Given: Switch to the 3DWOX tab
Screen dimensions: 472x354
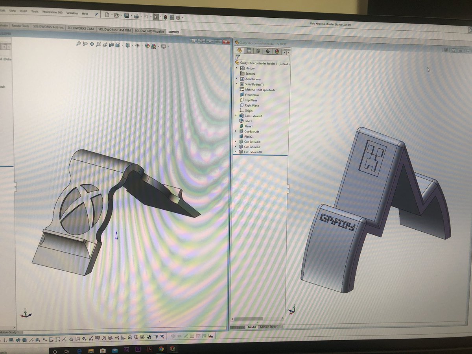Looking at the screenshot, I should [x=173, y=32].
